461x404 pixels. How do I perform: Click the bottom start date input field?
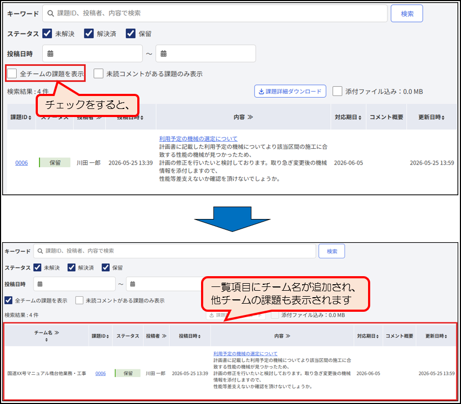pyautogui.click(x=75, y=284)
